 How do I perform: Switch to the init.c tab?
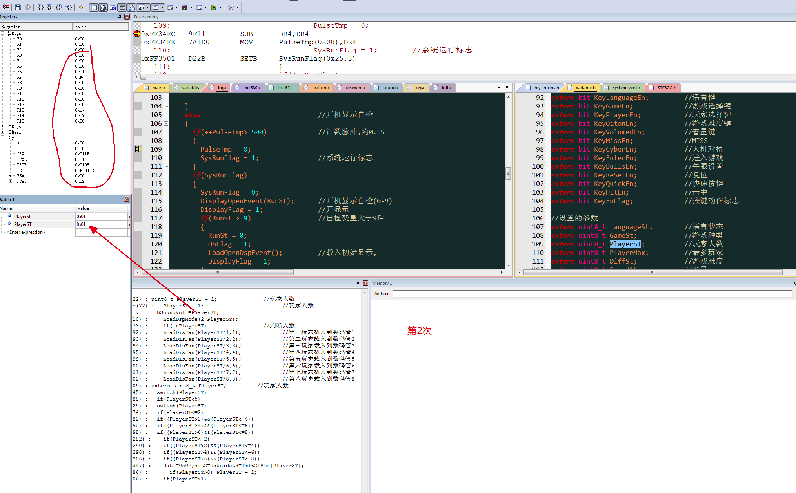point(443,88)
